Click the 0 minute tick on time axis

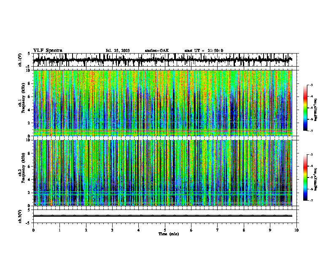[33, 230]
